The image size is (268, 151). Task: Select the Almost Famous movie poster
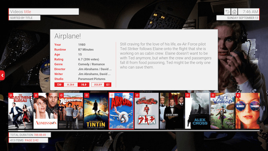(248, 111)
